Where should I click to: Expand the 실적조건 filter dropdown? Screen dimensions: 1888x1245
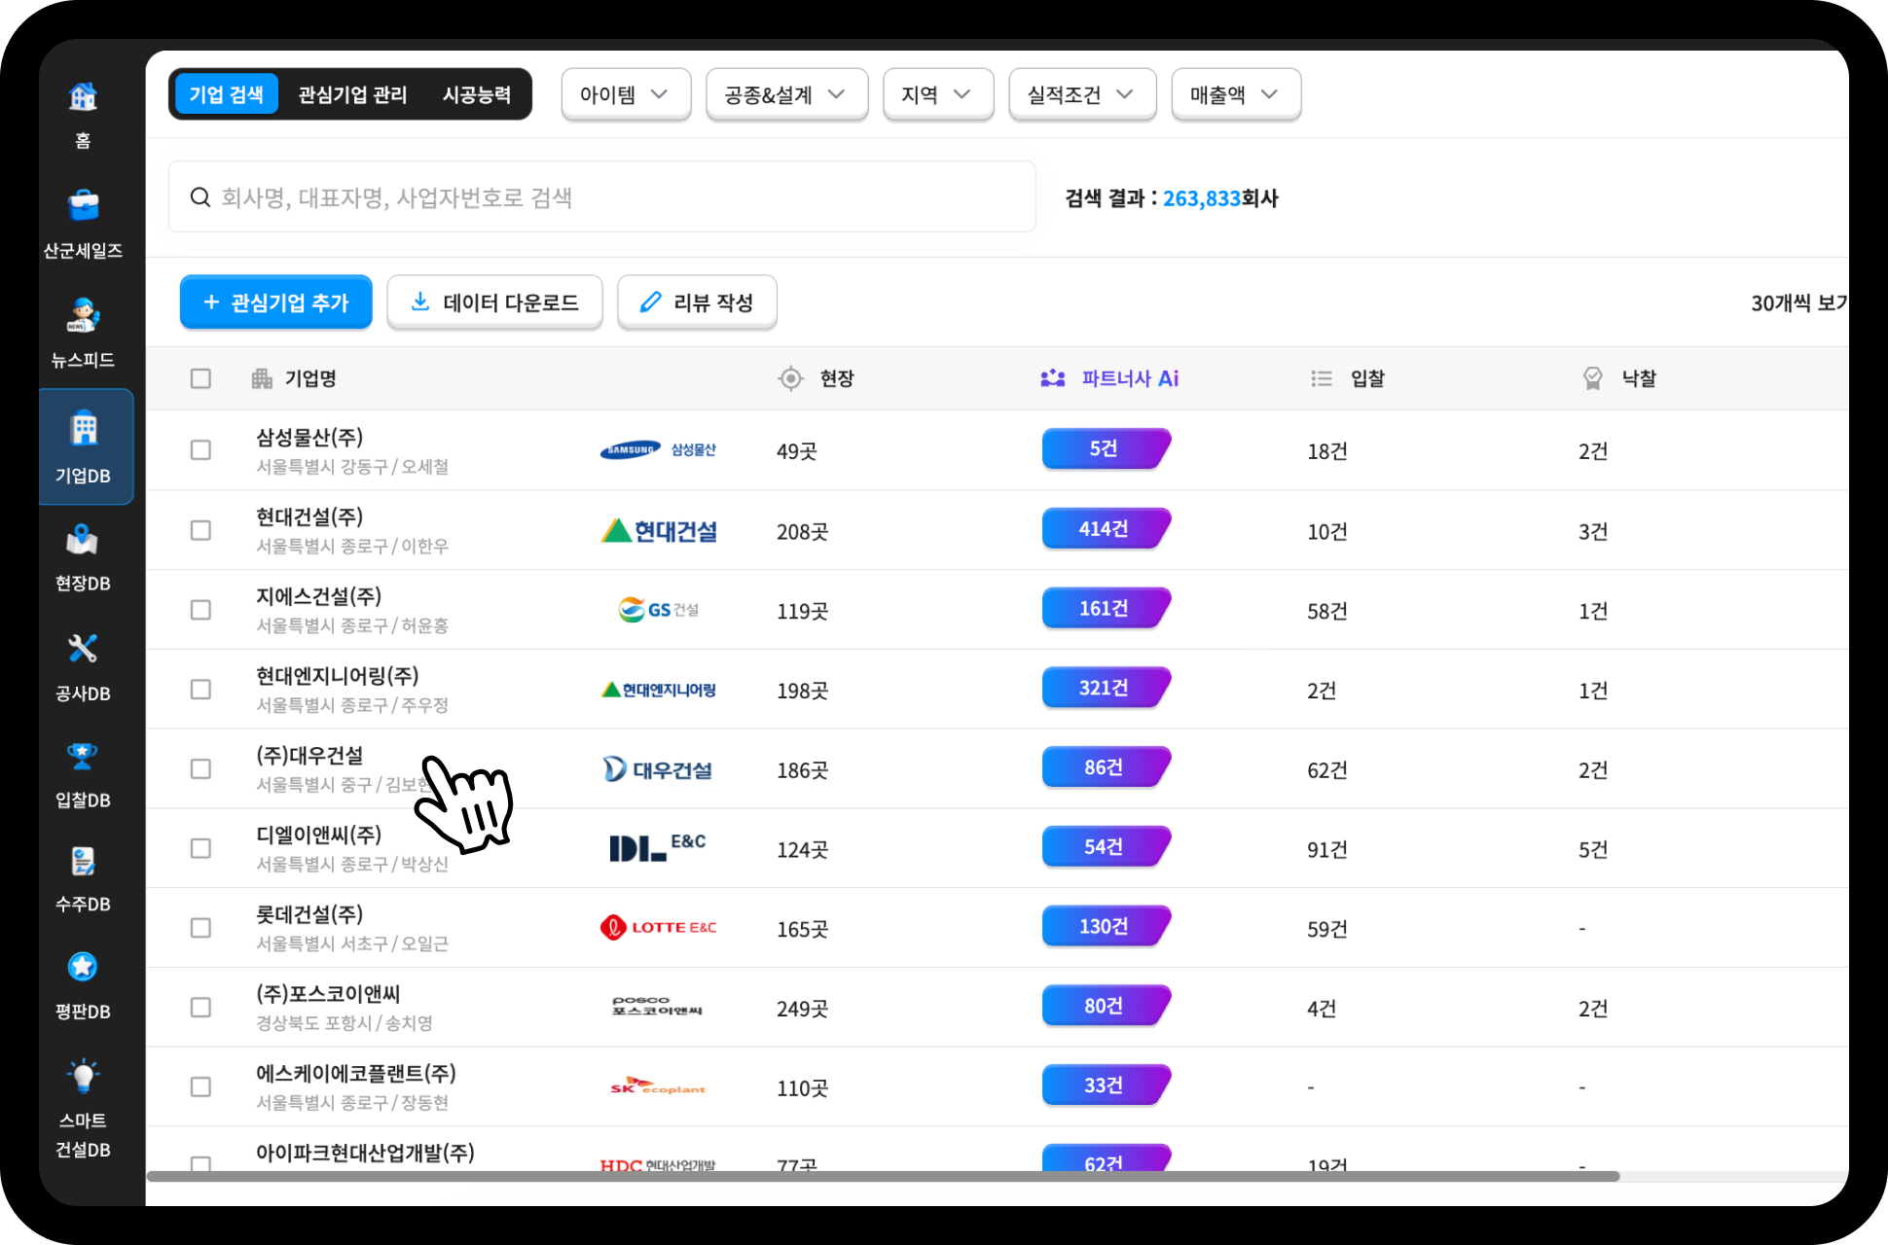[1082, 94]
